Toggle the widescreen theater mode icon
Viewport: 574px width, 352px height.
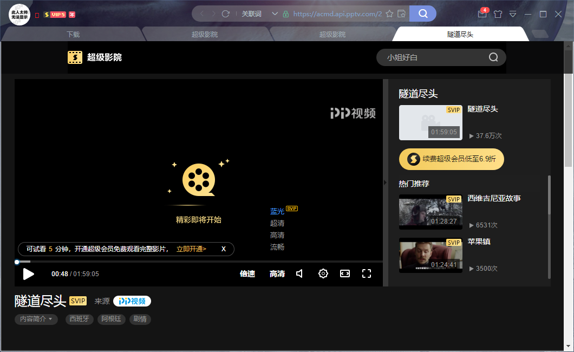pos(345,274)
